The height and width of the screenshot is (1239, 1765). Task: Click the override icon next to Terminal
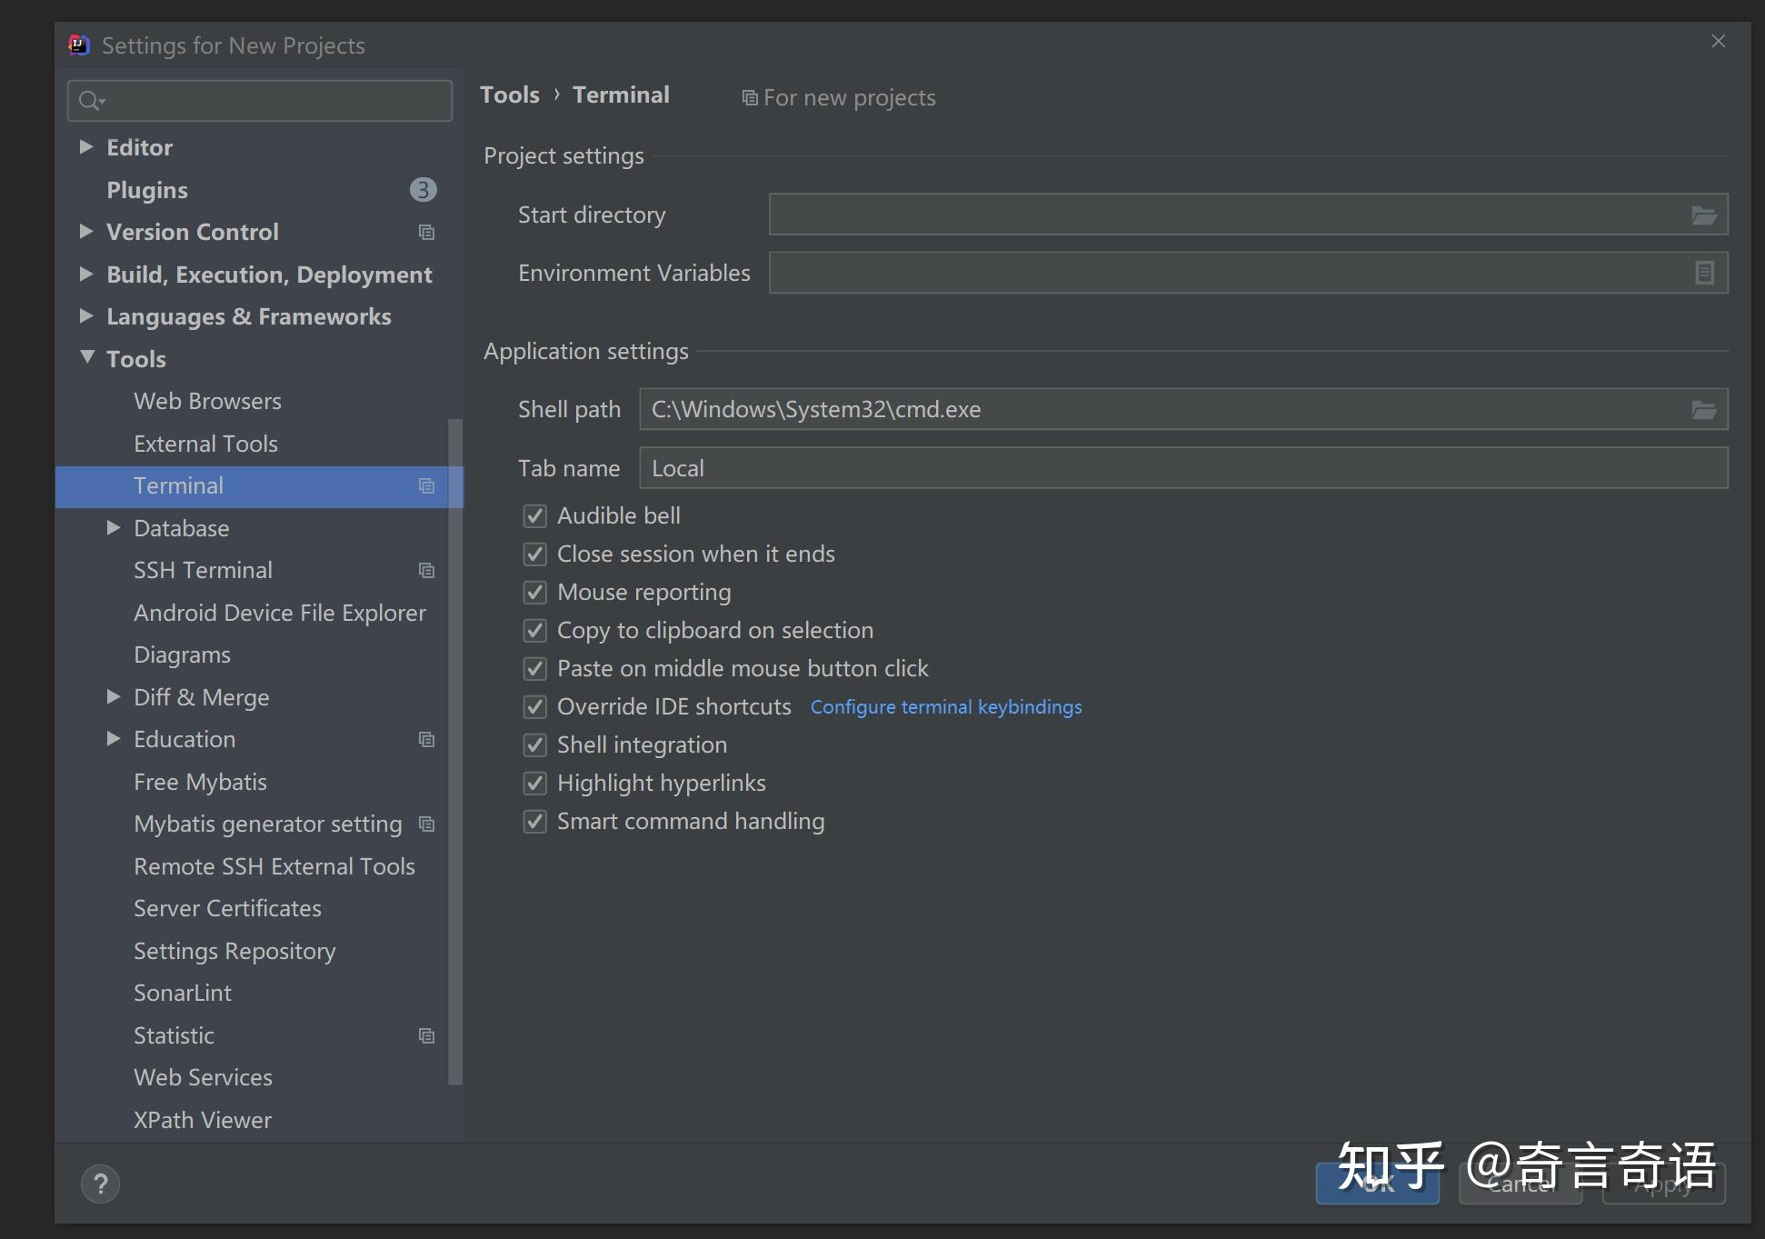point(426,485)
